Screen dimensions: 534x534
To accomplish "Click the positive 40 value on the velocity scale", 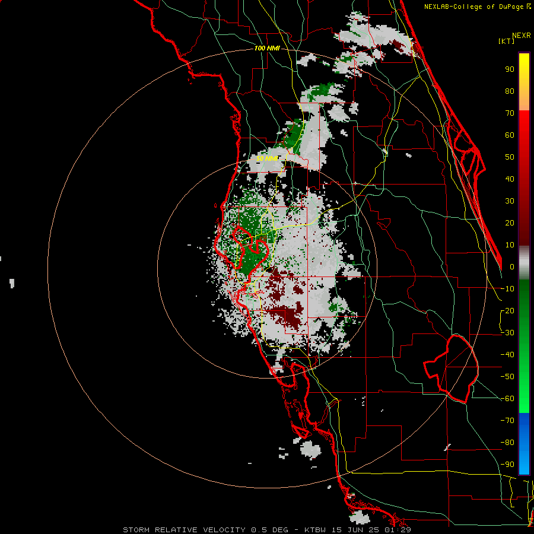I will click(x=510, y=179).
